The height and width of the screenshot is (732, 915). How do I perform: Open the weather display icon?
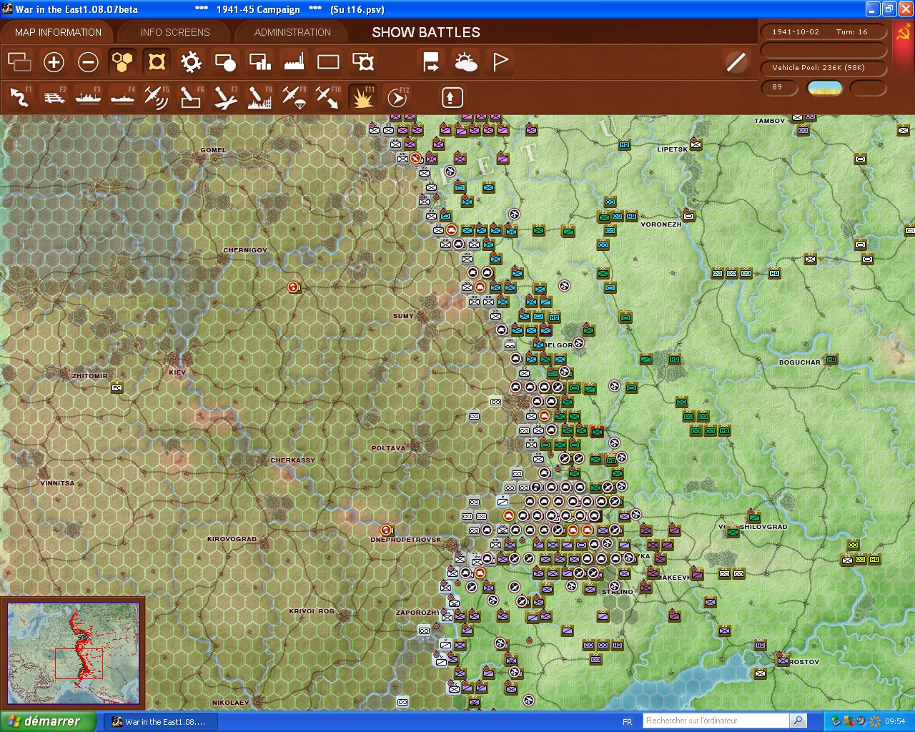tap(466, 62)
